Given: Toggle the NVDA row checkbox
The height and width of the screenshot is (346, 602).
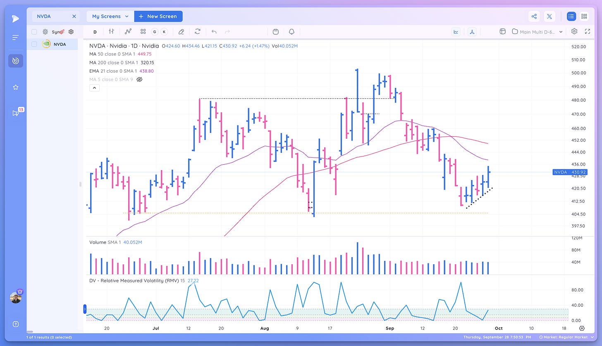Looking at the screenshot, I should [34, 44].
